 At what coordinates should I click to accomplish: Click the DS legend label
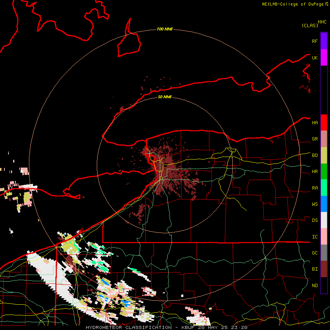pyautogui.click(x=315, y=220)
